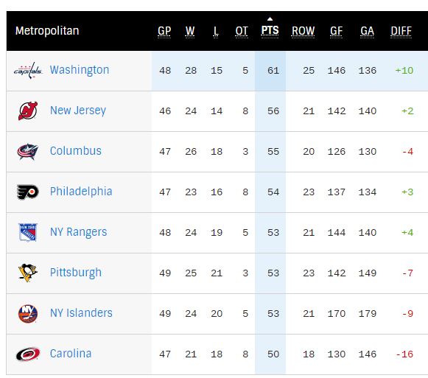The image size is (428, 378).
Task: Click the Philadelphia Flyers logo
Action: click(x=28, y=192)
